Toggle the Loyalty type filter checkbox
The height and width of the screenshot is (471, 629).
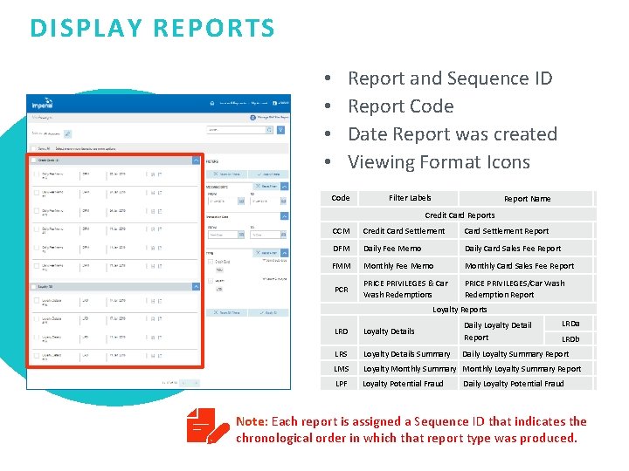pyautogui.click(x=211, y=280)
